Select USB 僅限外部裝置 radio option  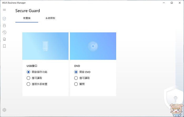(x=28, y=84)
